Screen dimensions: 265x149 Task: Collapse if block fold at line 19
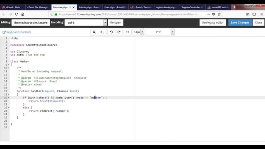(8, 98)
